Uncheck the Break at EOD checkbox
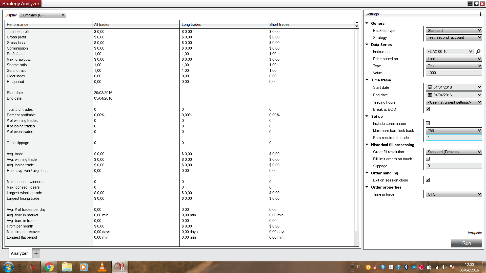The image size is (486, 273). coord(428,109)
